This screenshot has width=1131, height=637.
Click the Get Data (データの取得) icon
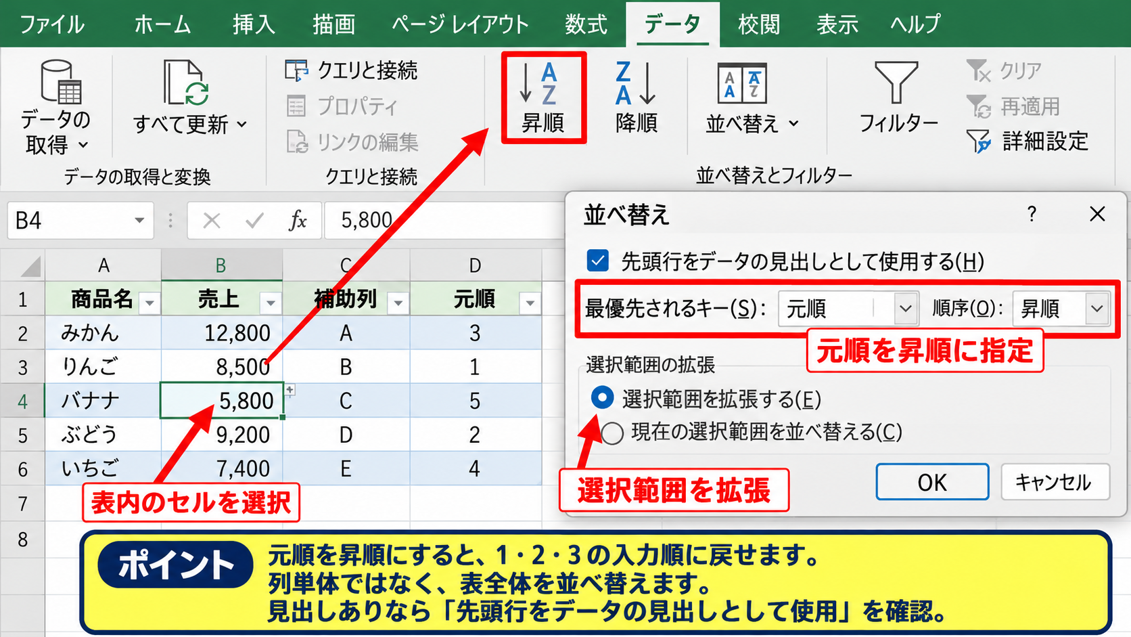60,83
